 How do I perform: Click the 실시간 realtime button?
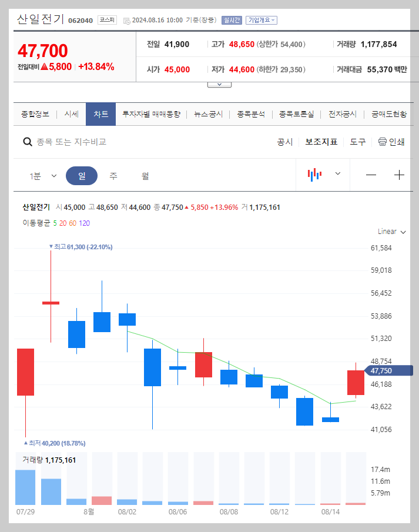point(232,19)
